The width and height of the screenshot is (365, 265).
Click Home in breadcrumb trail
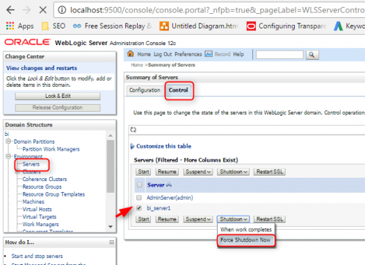[x=137, y=65]
